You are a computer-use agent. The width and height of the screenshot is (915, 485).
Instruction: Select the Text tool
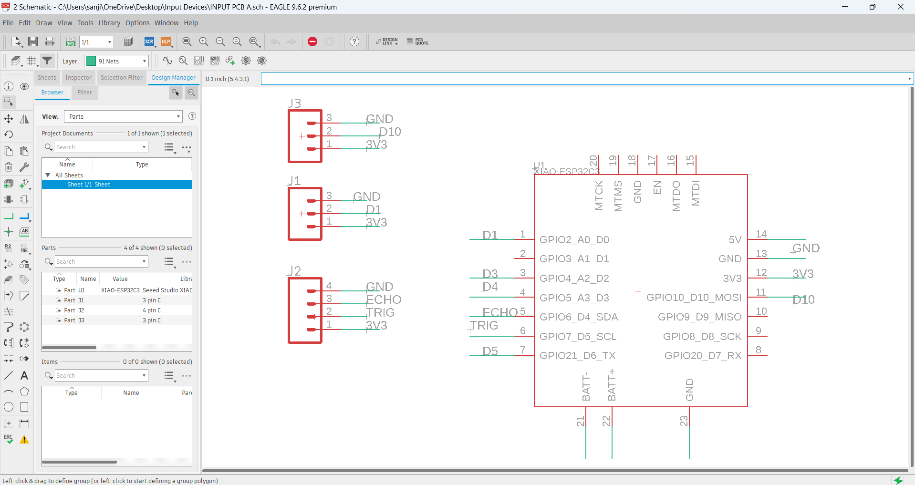coord(24,375)
